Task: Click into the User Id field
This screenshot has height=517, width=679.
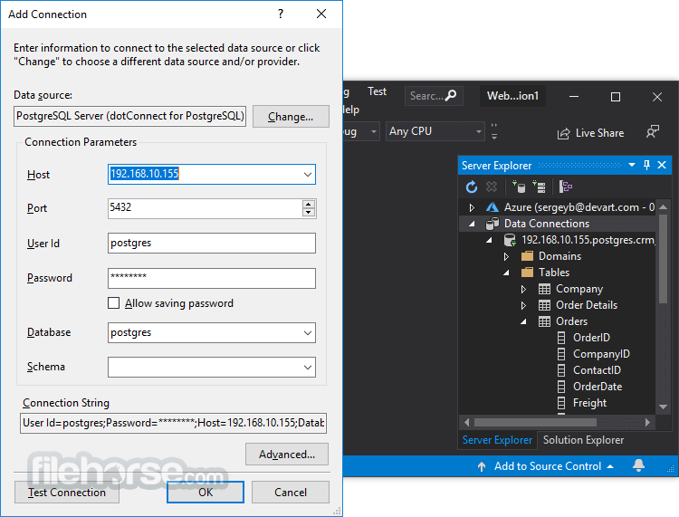Action: pyautogui.click(x=211, y=244)
